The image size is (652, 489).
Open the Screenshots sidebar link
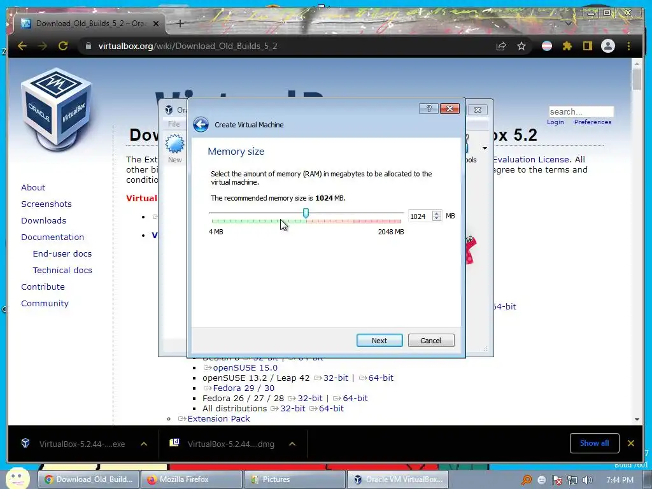click(x=46, y=204)
